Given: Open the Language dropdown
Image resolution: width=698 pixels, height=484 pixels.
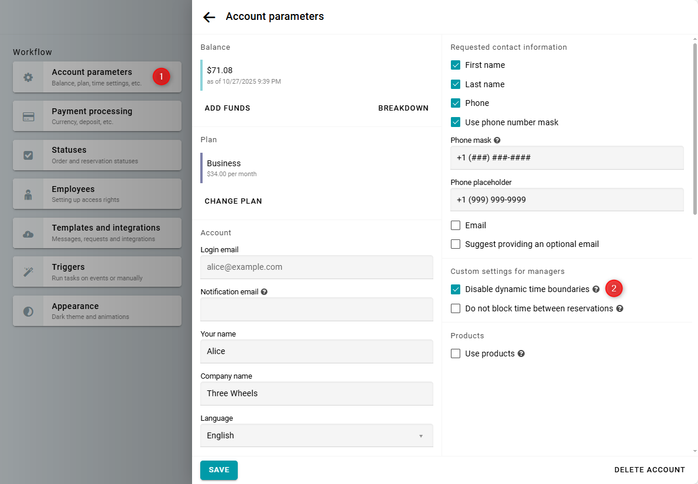Looking at the screenshot, I should coord(316,435).
